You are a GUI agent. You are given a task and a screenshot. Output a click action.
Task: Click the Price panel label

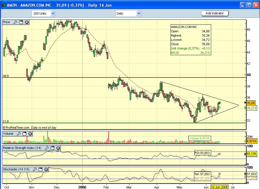click(6, 22)
